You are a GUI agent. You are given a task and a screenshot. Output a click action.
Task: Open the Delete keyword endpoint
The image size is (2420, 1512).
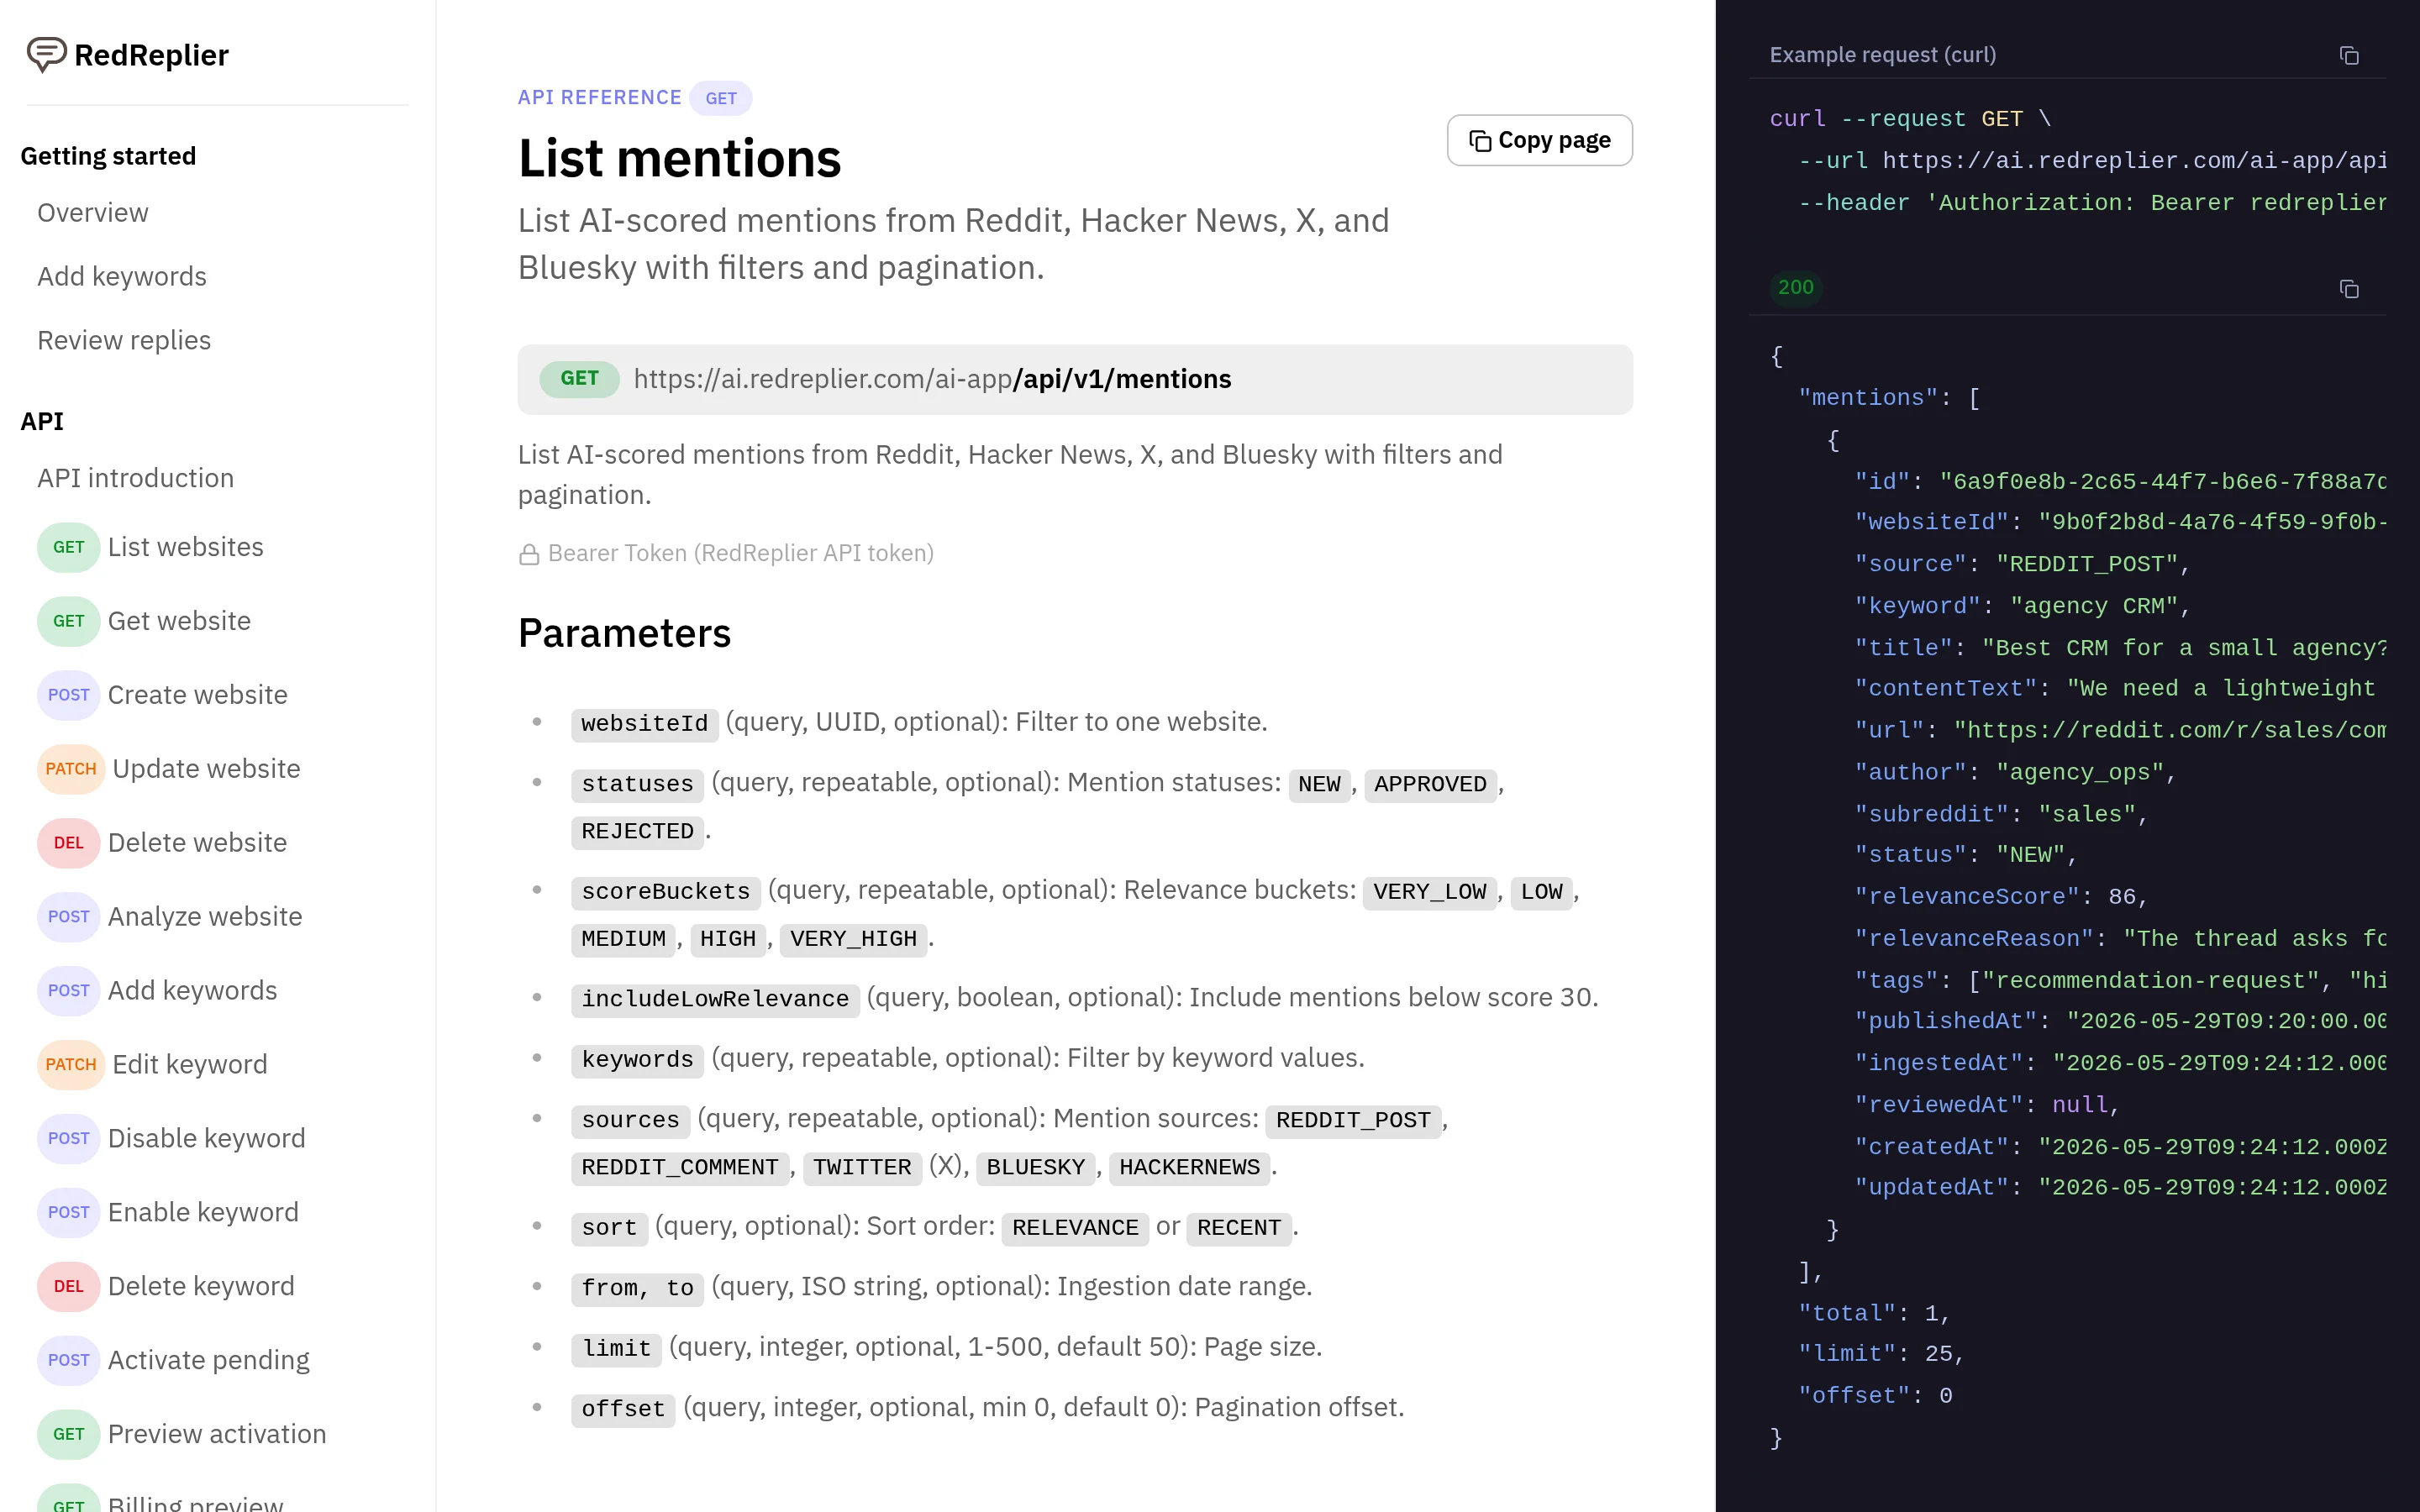(x=201, y=1286)
